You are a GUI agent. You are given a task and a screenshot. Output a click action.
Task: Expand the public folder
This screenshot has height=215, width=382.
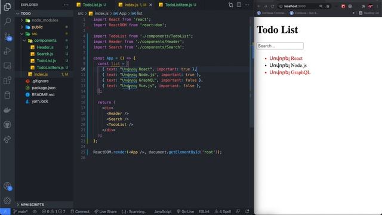click(x=22, y=27)
